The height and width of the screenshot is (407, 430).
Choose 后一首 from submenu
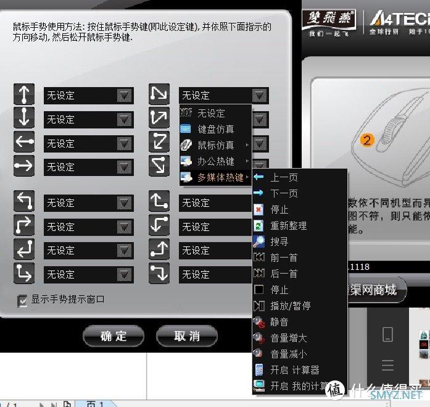(300, 274)
